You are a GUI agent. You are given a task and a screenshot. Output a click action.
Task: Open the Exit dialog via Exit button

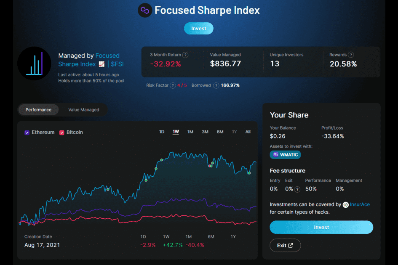[x=285, y=245]
